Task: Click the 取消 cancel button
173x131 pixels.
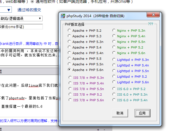Action: click(120, 113)
